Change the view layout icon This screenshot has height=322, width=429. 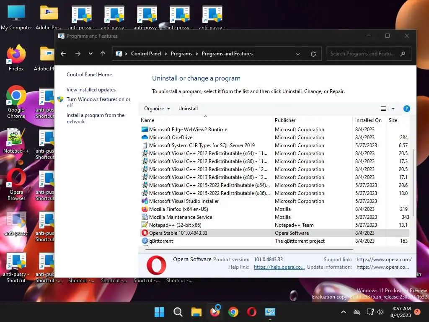[383, 109]
